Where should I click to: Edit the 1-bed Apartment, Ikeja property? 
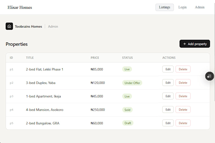pos(168,96)
